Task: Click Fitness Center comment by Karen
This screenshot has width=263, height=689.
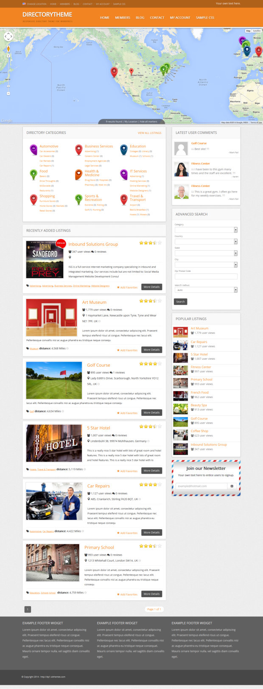Action: [x=200, y=164]
